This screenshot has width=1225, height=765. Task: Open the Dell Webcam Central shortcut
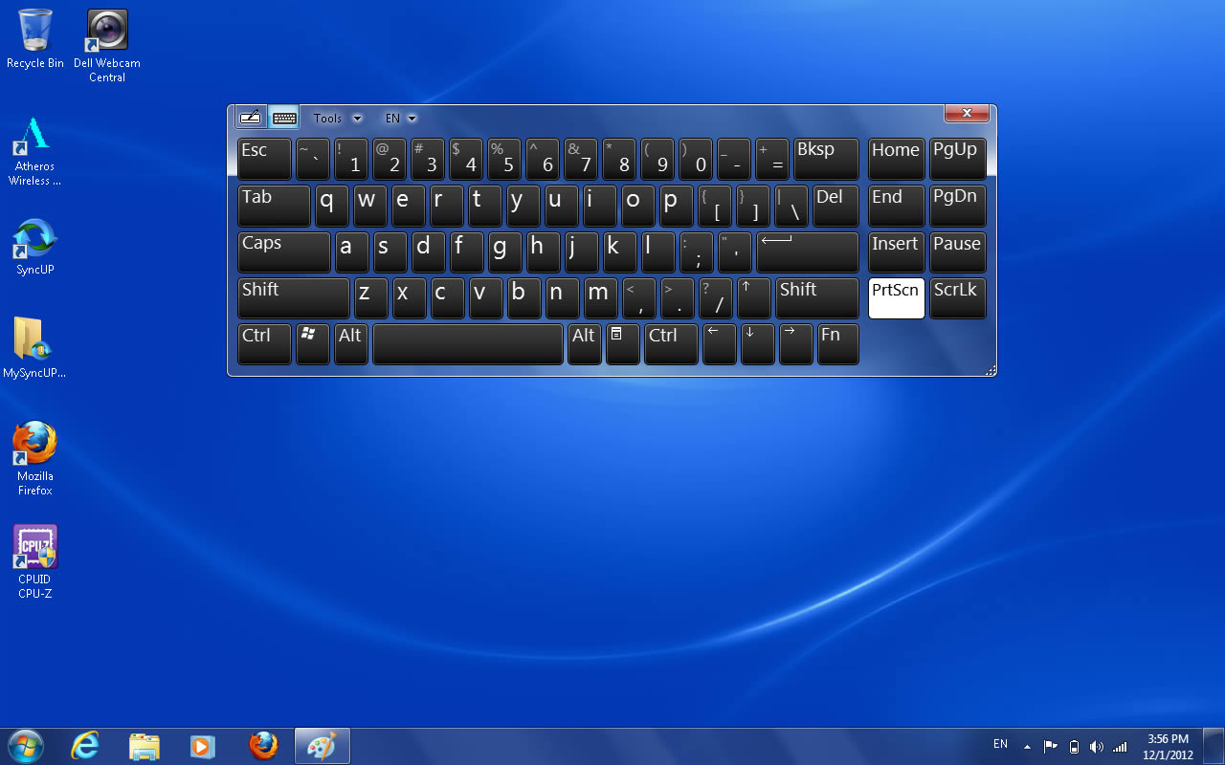(106, 44)
